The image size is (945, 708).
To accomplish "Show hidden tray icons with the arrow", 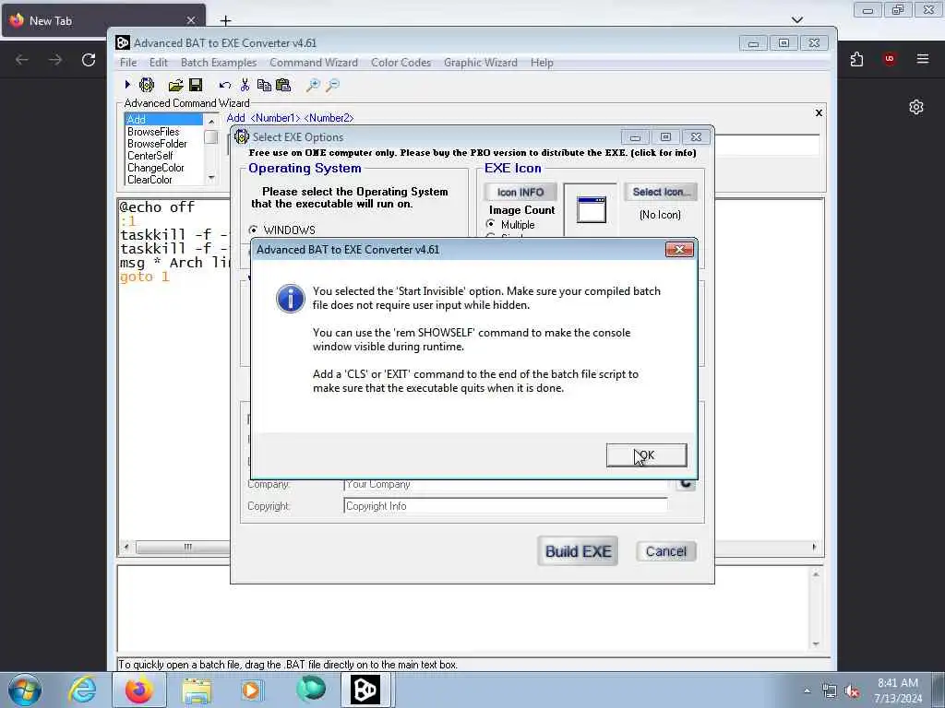I will (807, 690).
